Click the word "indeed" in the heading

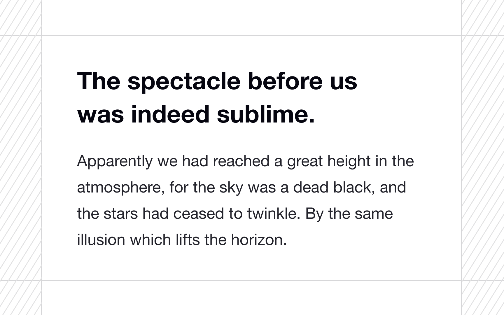click(170, 114)
